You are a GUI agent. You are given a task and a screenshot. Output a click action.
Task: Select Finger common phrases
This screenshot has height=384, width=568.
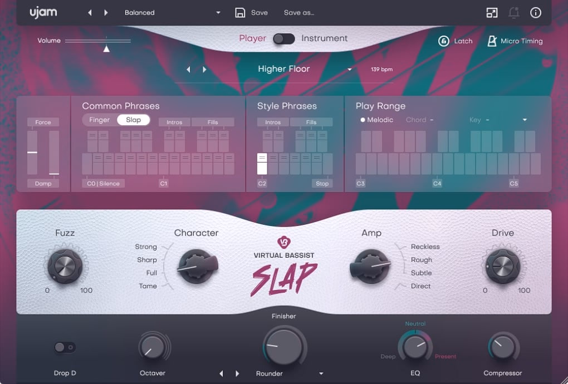[x=99, y=120]
